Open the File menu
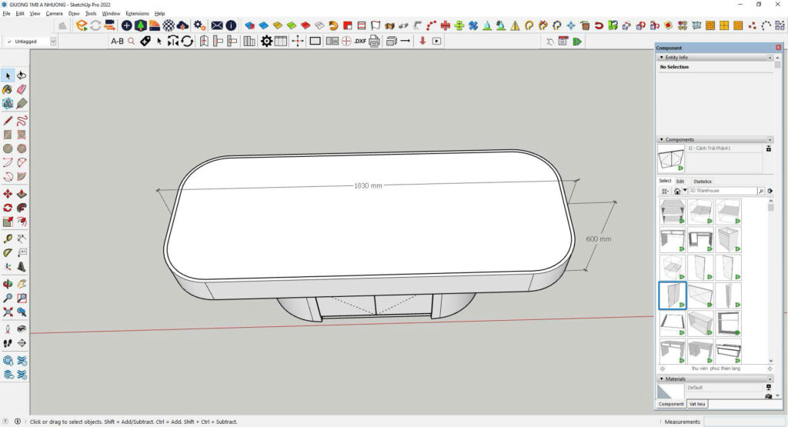 (6, 14)
